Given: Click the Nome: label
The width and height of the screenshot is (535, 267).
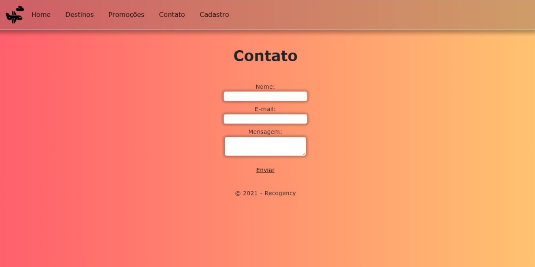Looking at the screenshot, I should tap(265, 87).
